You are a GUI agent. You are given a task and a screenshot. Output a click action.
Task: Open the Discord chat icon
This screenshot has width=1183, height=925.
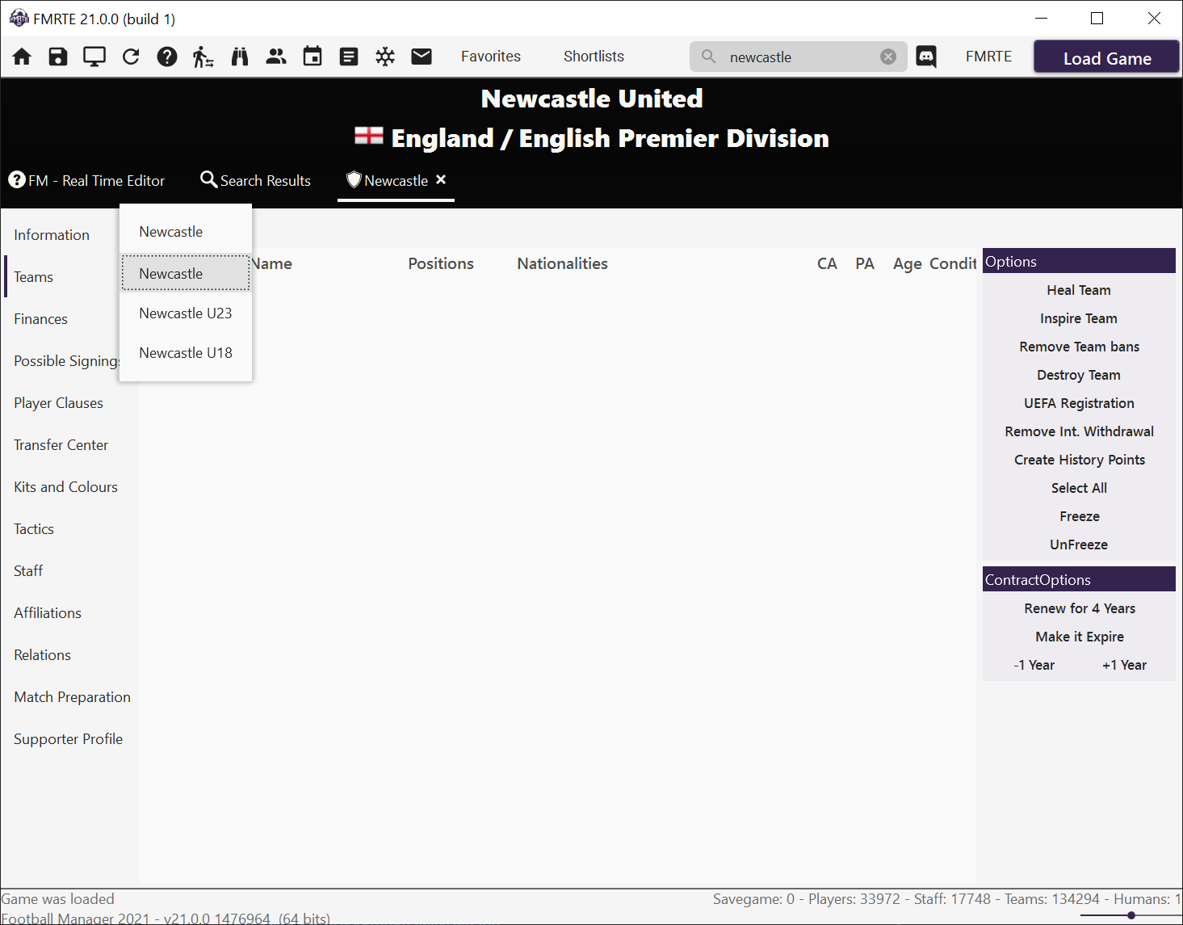926,57
